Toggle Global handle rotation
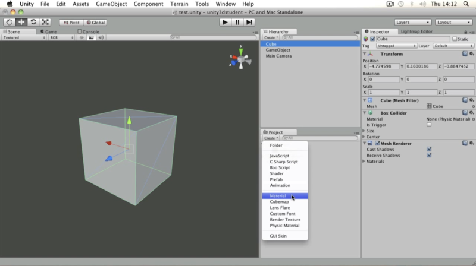This screenshot has width=476, height=266. point(95,23)
